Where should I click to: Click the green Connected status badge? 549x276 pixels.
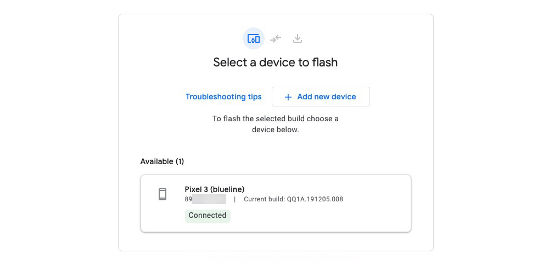pos(208,215)
